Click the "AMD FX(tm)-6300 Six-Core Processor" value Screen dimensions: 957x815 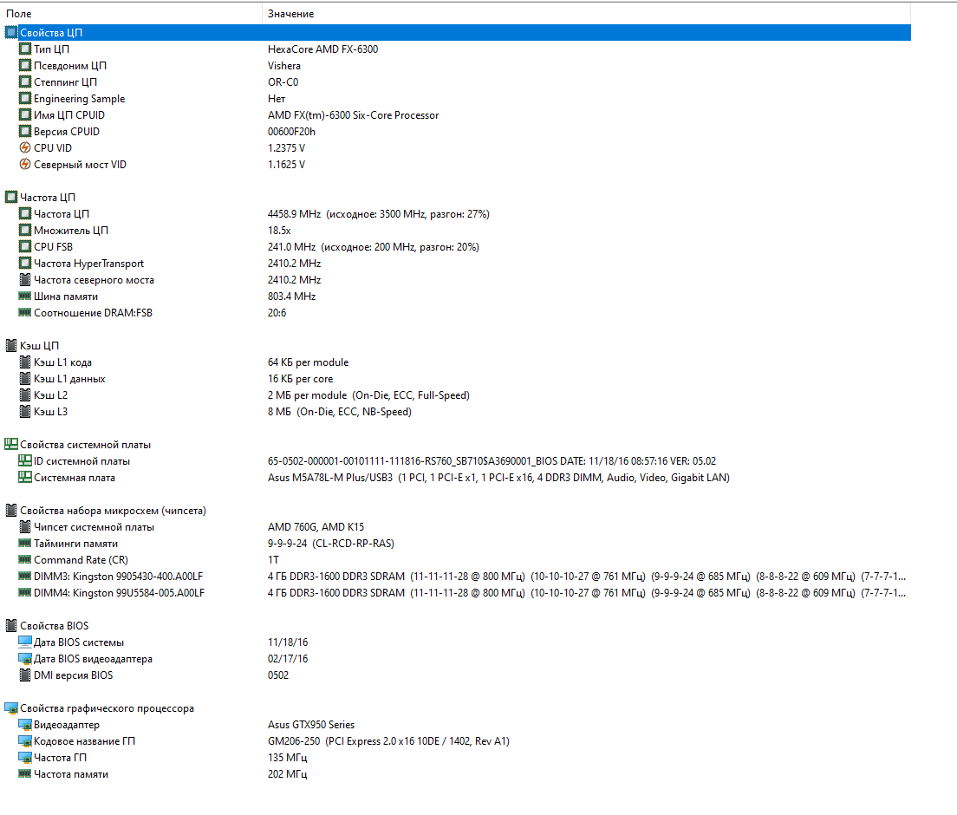353,115
